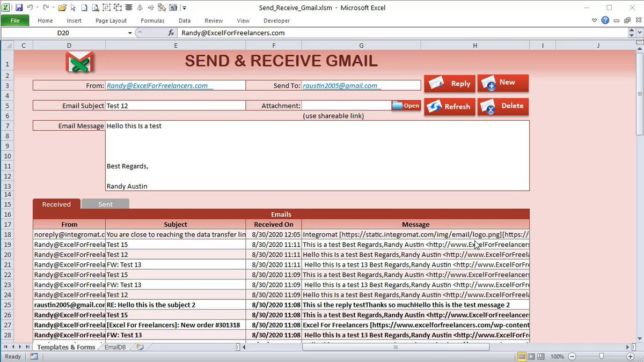Select row 25 header

(7, 305)
